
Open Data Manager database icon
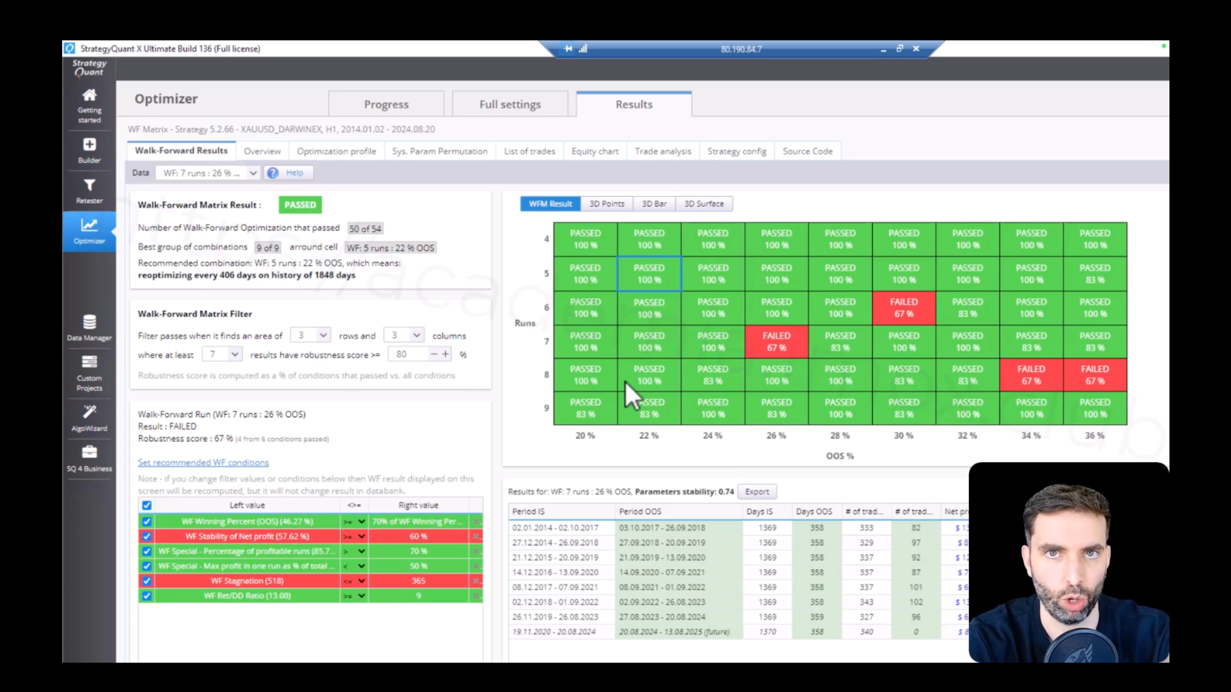[89, 322]
